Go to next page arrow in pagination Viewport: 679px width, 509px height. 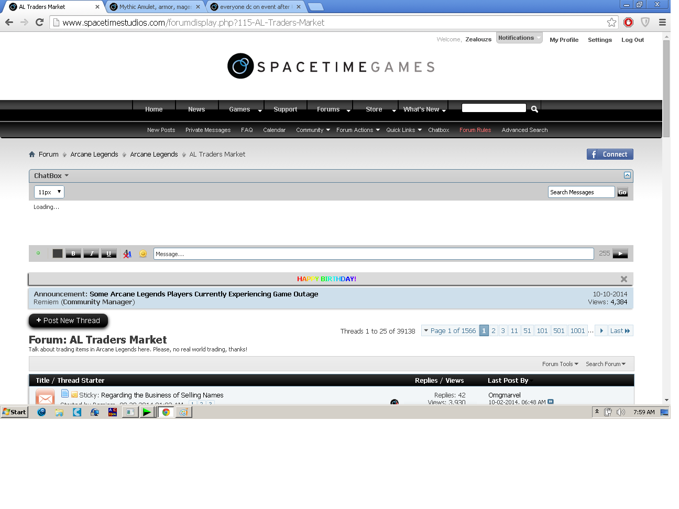[x=601, y=330]
